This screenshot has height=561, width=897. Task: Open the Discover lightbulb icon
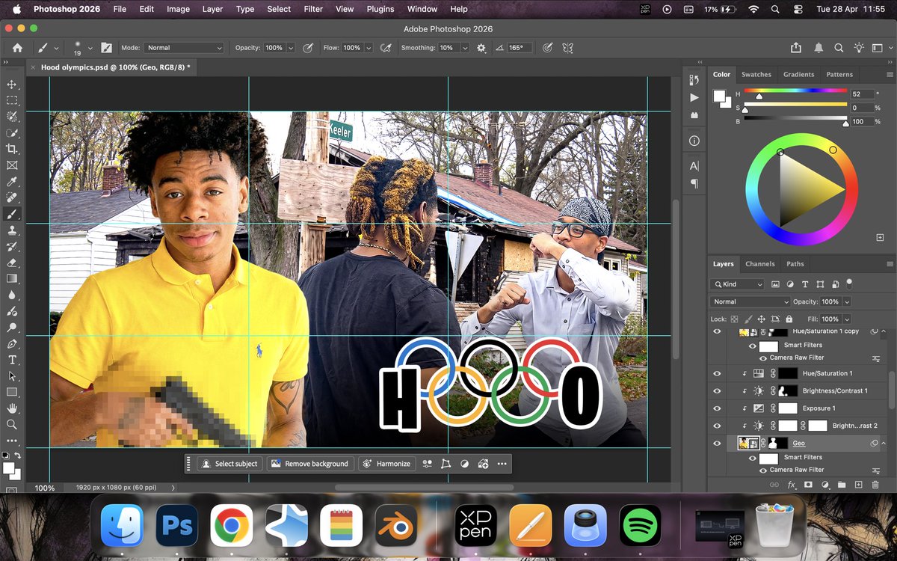[x=859, y=47]
